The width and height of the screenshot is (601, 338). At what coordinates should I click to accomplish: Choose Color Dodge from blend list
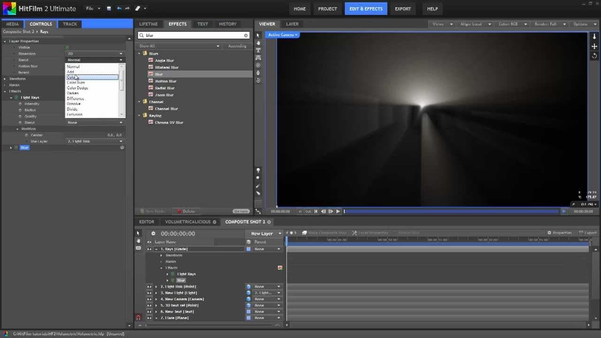(77, 88)
